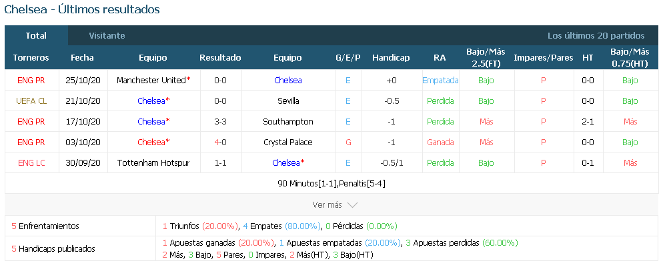The image size is (663, 265).
Task: Click the Chelsea link in Sevilla row
Action: (151, 101)
